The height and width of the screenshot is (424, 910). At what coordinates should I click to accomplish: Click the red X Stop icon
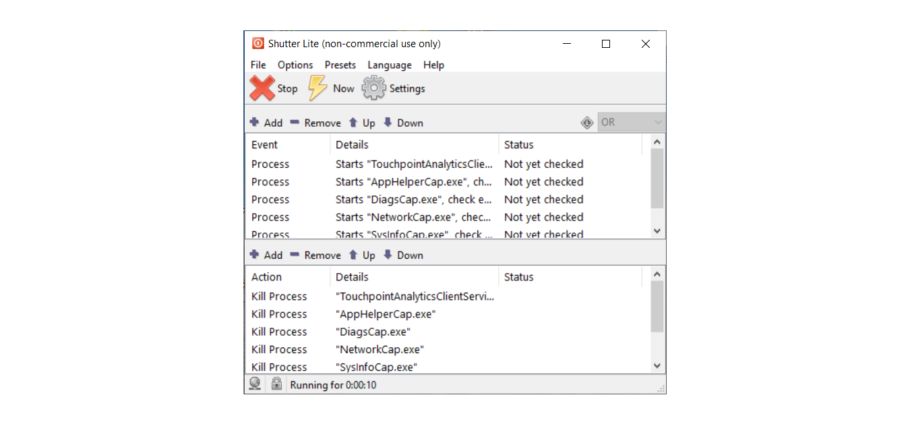[x=262, y=88]
